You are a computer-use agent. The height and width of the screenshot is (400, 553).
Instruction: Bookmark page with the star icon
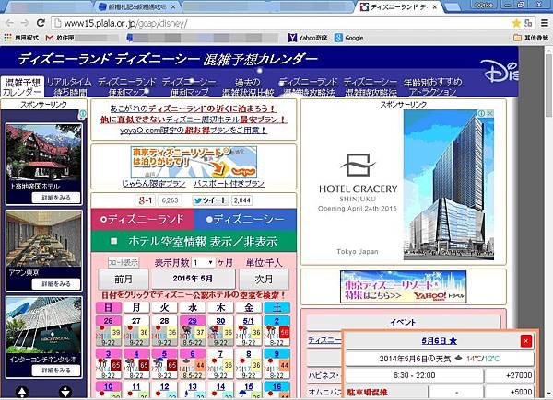click(516, 23)
